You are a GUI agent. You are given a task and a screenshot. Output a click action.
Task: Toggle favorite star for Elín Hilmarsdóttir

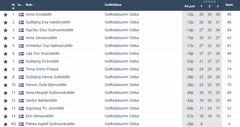[x=6, y=116]
